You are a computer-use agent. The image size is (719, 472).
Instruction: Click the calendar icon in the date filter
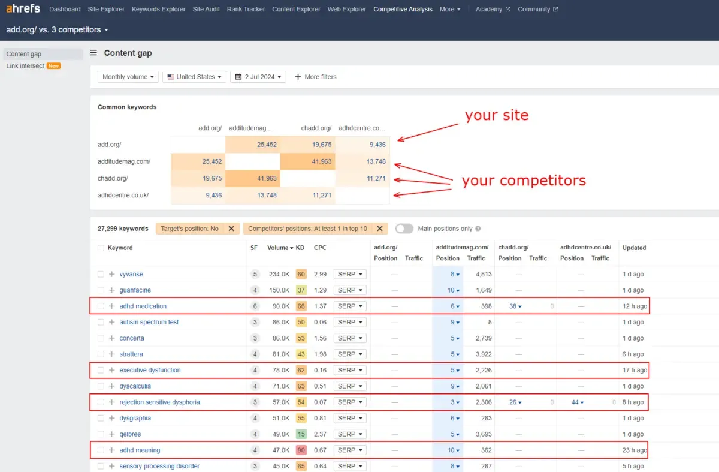coord(240,77)
